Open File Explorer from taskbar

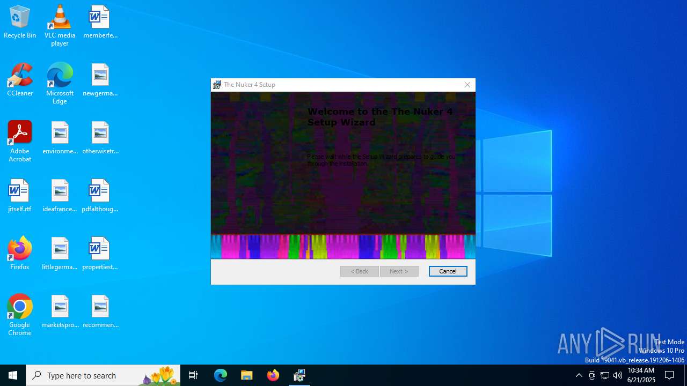[247, 375]
